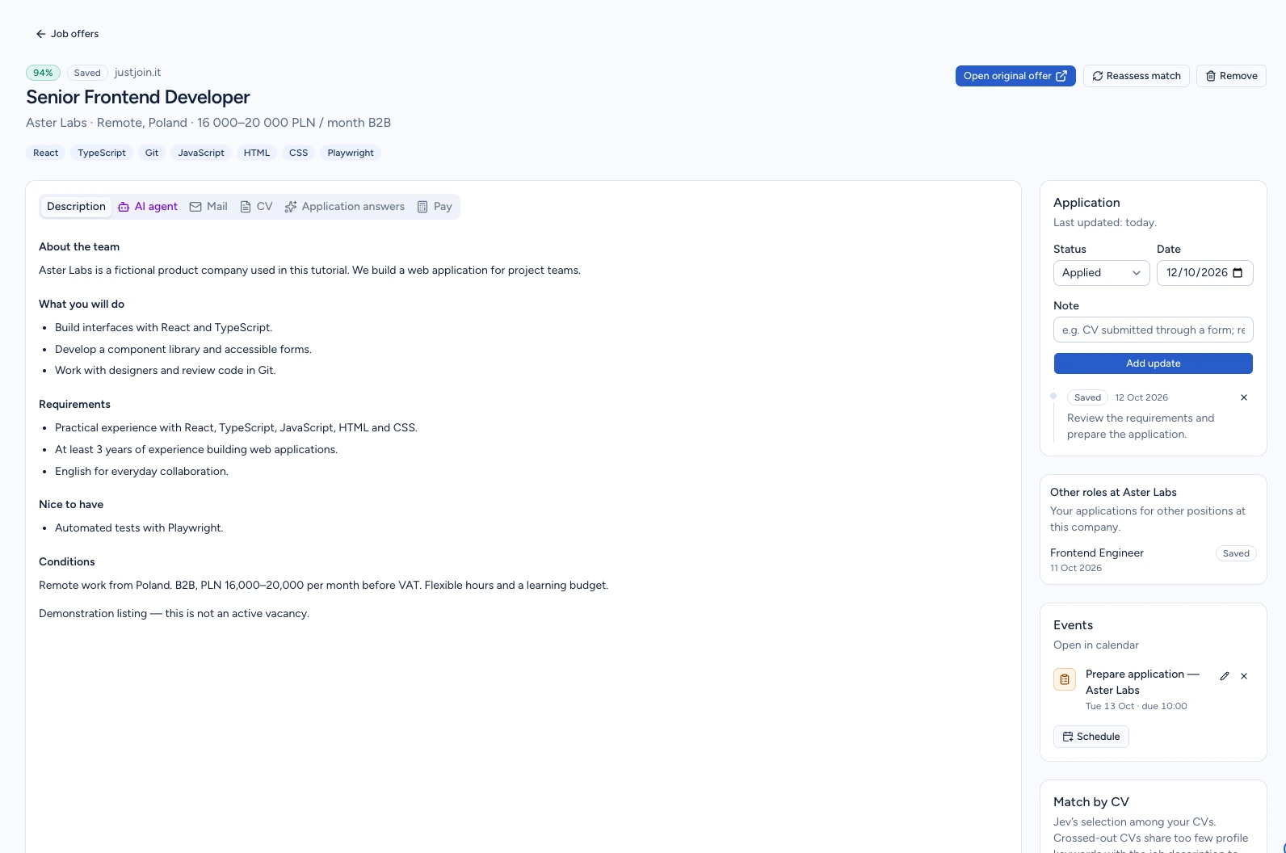Viewport: 1286px width, 853px height.
Task: Click the justjoin.it source label
Action: point(137,73)
